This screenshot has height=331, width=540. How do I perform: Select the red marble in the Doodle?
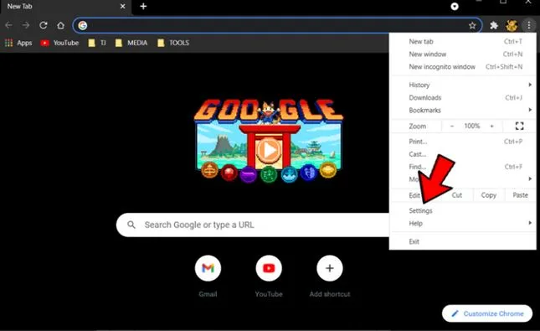pos(229,173)
